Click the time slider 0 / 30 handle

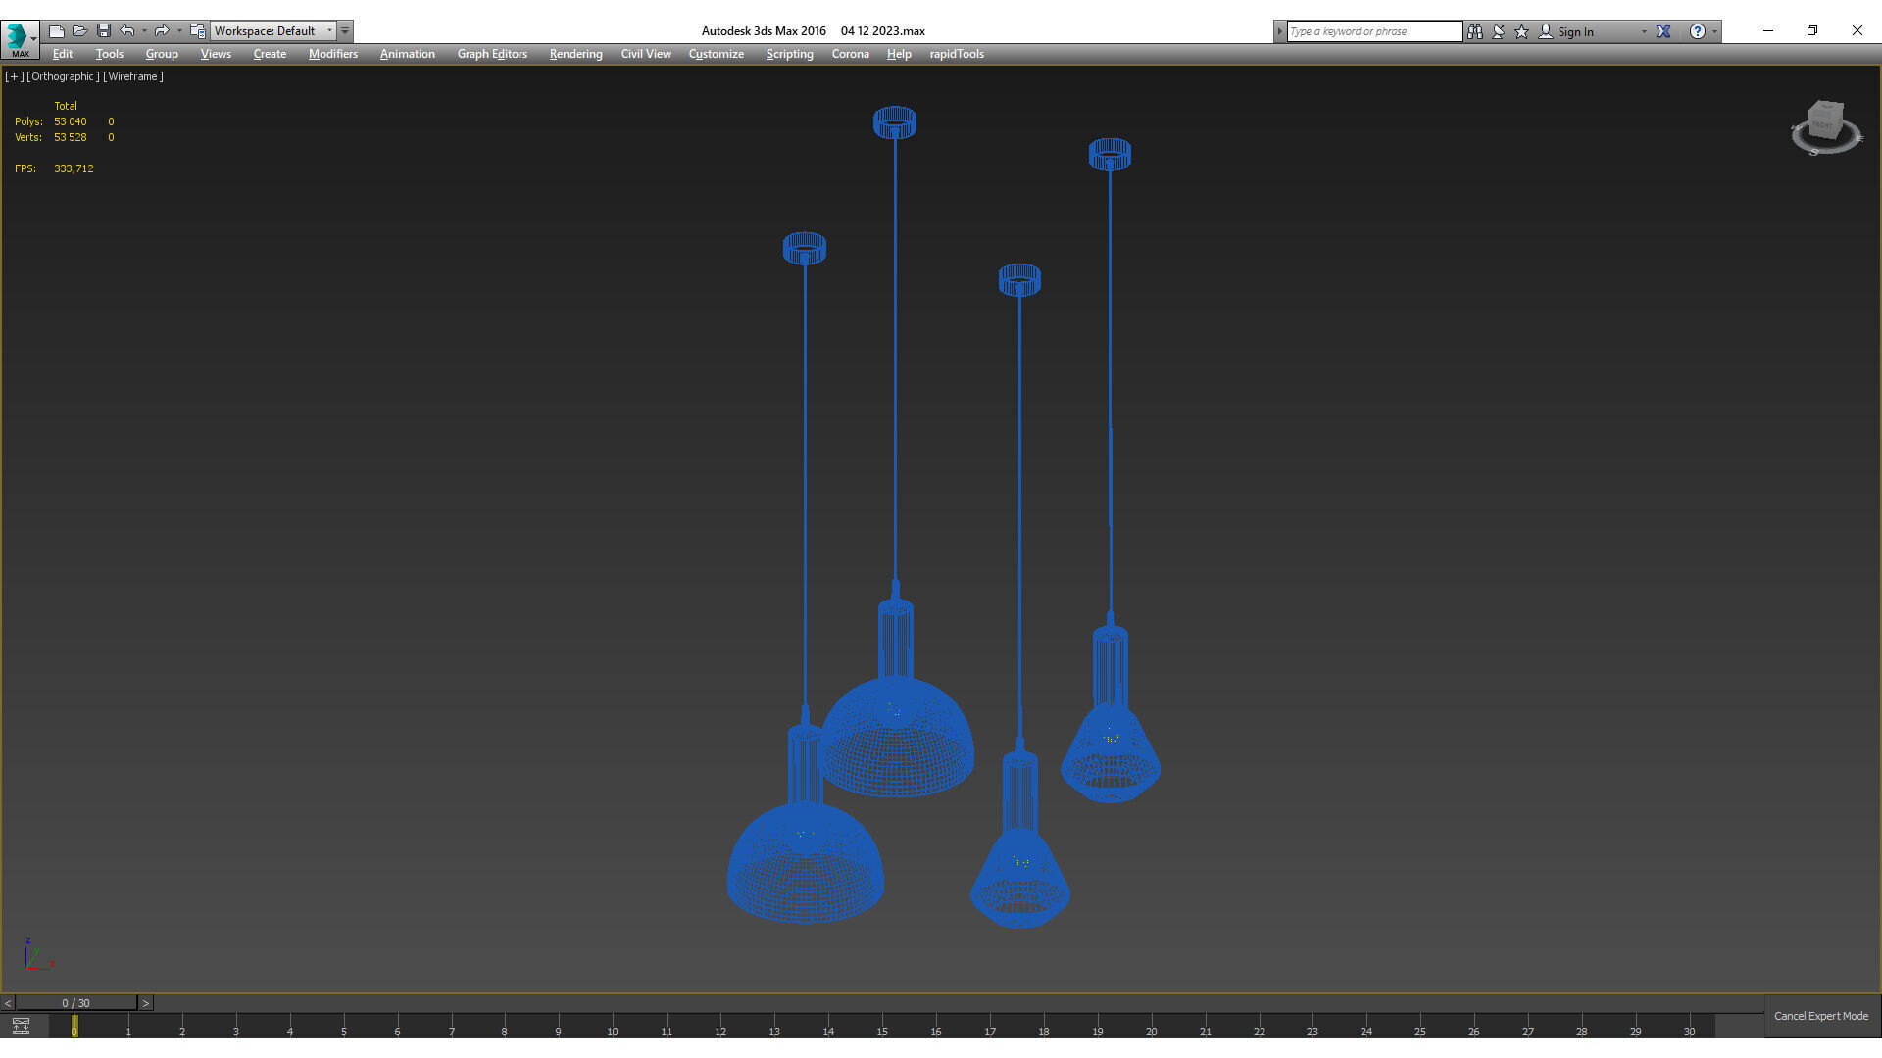coord(75,1003)
